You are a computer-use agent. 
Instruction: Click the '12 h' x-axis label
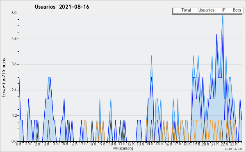[131, 144]
